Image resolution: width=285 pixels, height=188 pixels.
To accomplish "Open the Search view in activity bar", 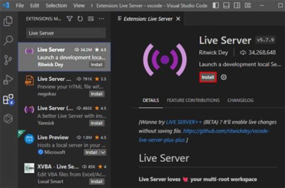I will tap(8, 40).
